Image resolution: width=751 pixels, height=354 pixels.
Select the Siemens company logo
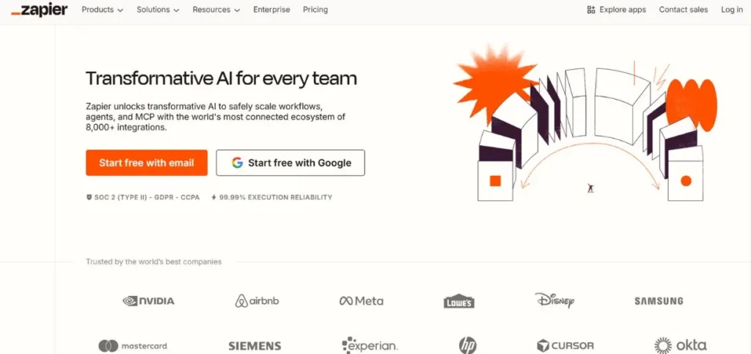(254, 345)
